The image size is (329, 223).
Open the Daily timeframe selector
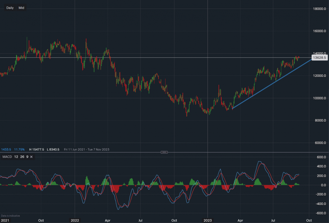(10, 8)
